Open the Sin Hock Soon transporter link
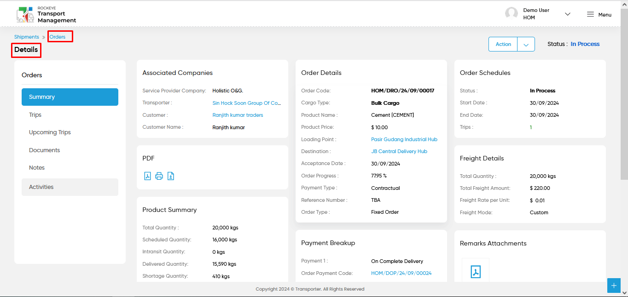Screen dimensions: 628x297 246,103
